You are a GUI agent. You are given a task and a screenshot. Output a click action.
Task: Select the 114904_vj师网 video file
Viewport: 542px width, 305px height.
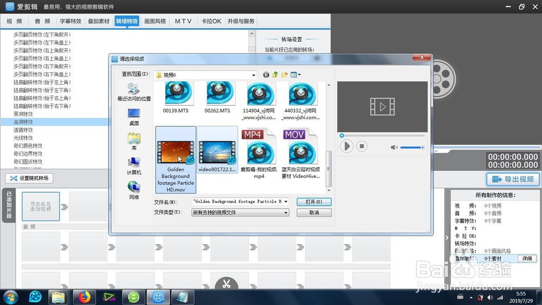(259, 101)
